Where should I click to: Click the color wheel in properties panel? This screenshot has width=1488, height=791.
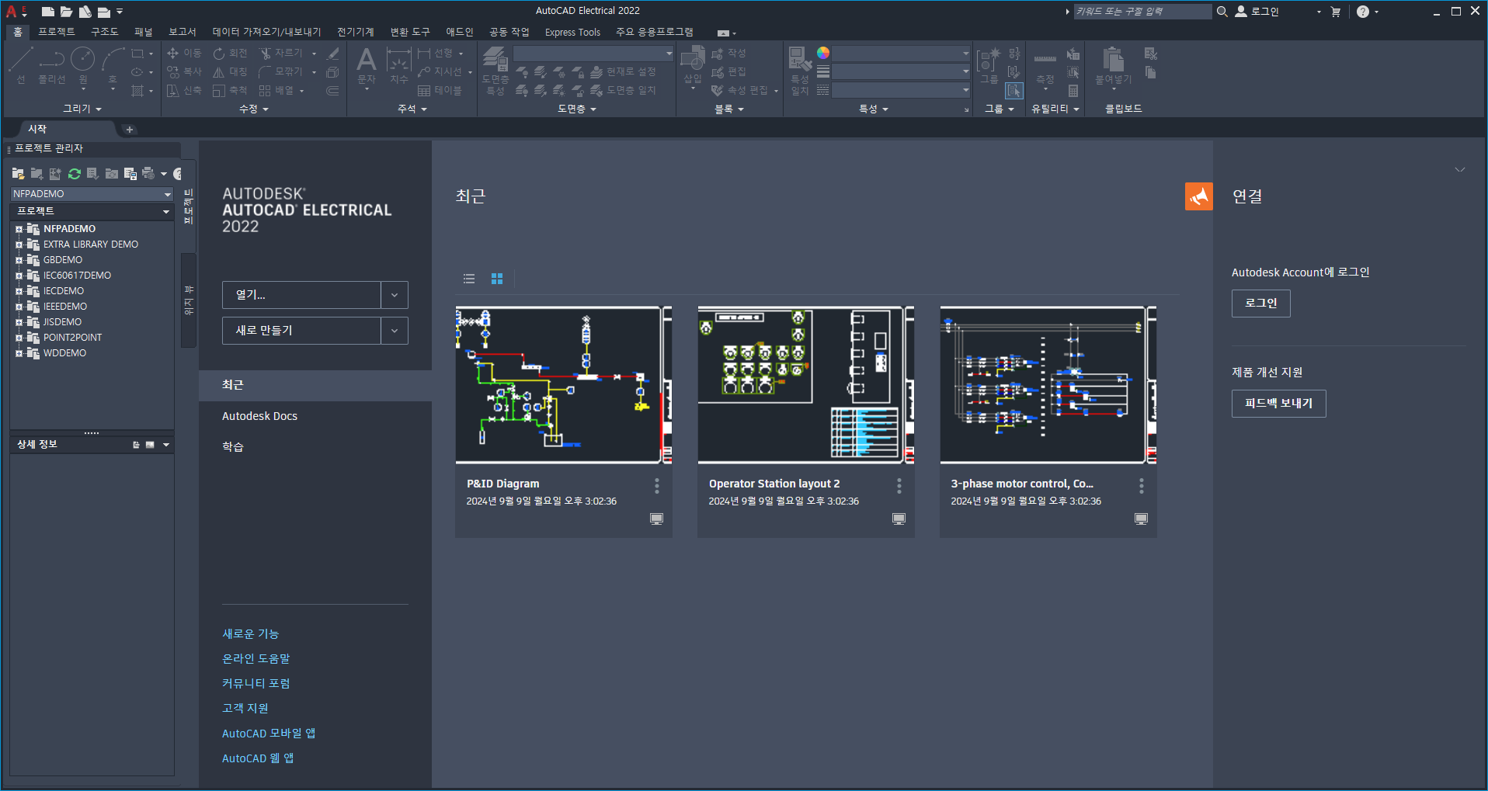(823, 53)
